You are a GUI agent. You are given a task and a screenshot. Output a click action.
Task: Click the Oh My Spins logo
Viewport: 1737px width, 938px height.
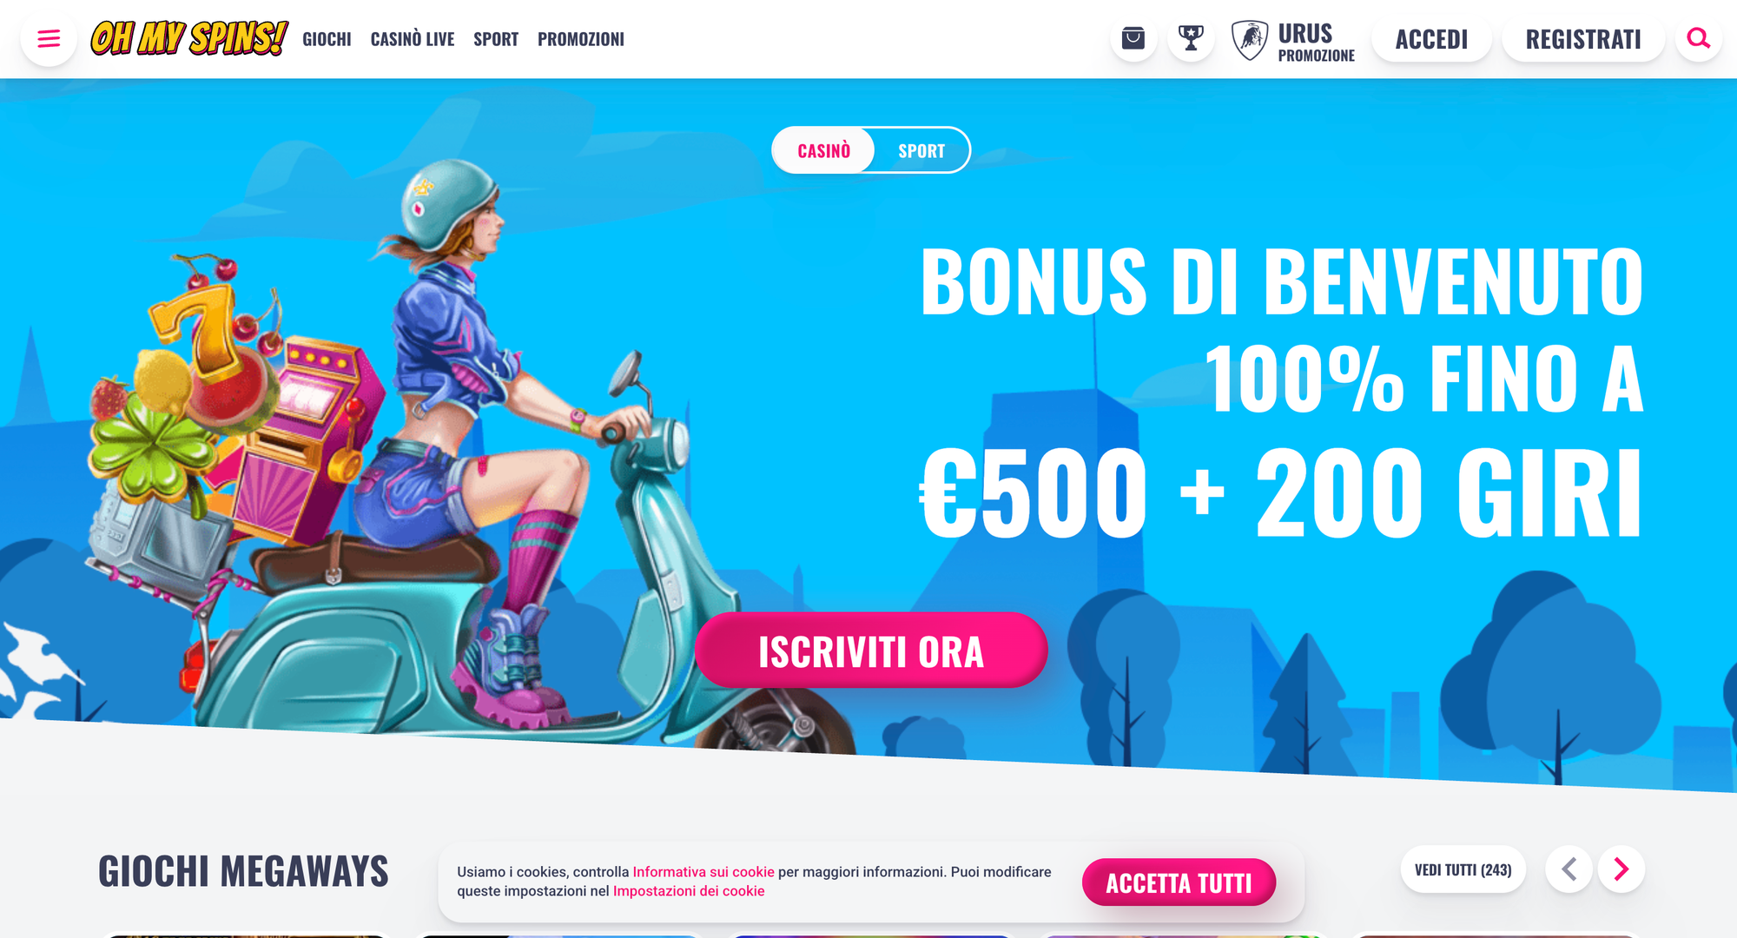pos(189,38)
